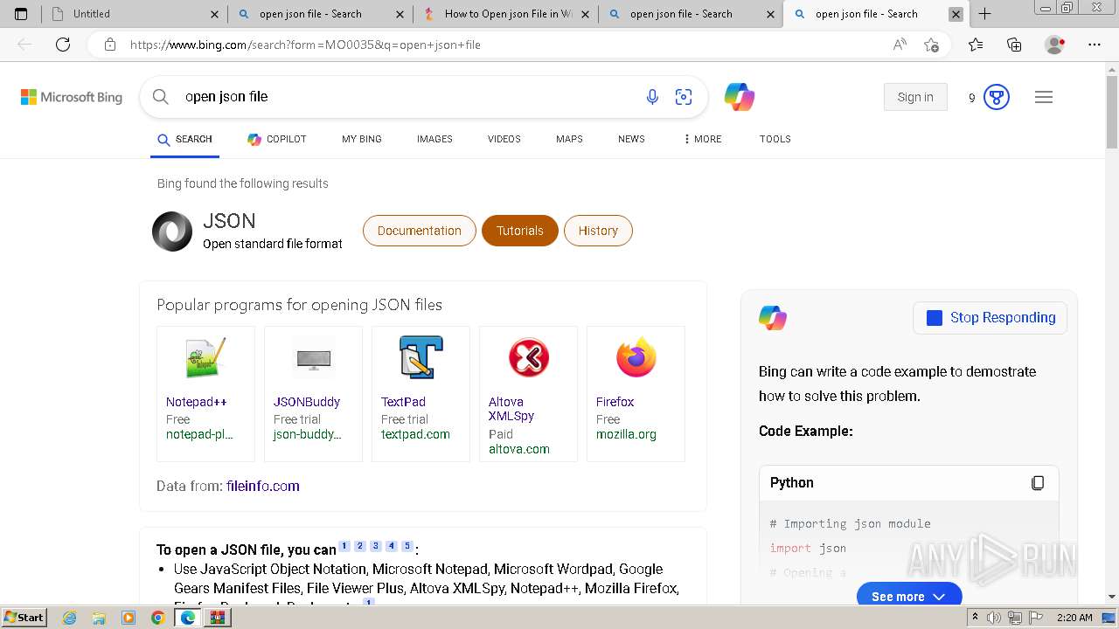Click the browser address bar URL
Image resolution: width=1119 pixels, height=629 pixels.
[305, 45]
